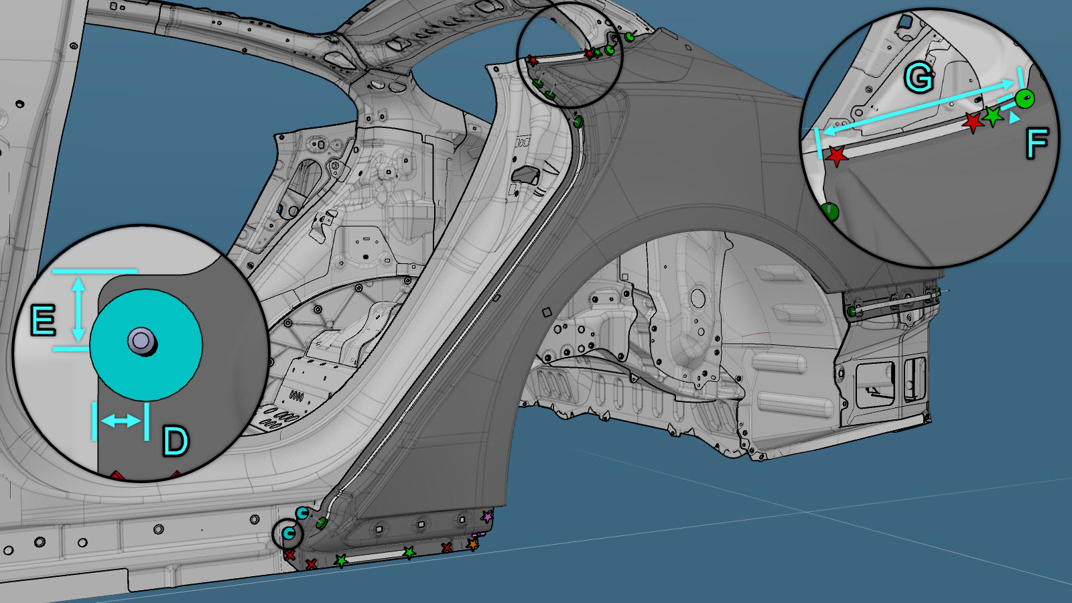Image resolution: width=1072 pixels, height=603 pixels.
Task: Click dimension label D
Action: [176, 442]
